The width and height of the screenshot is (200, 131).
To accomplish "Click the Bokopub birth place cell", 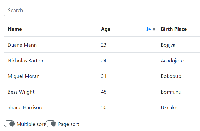I will (171, 76).
